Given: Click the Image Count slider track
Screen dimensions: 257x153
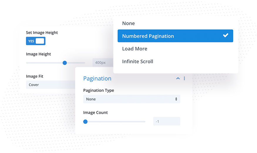Looking at the screenshot, I should click(114, 122).
